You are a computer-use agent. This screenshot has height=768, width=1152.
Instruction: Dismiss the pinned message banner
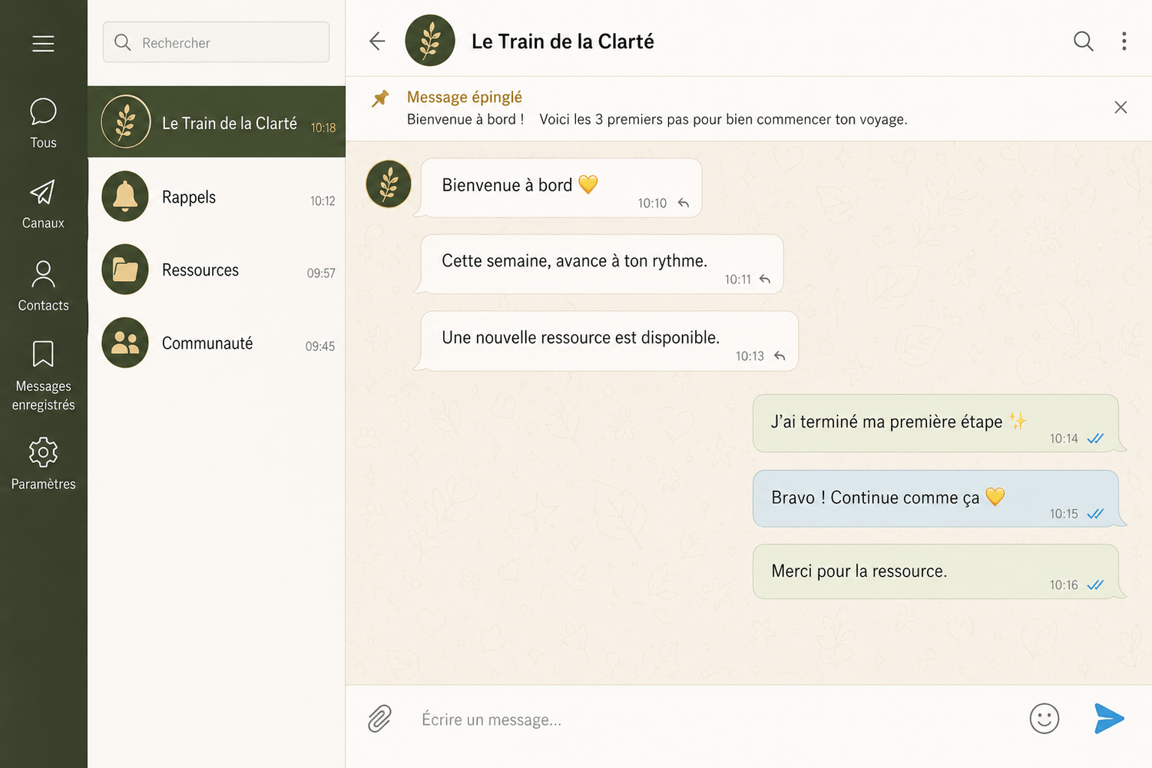[1121, 108]
